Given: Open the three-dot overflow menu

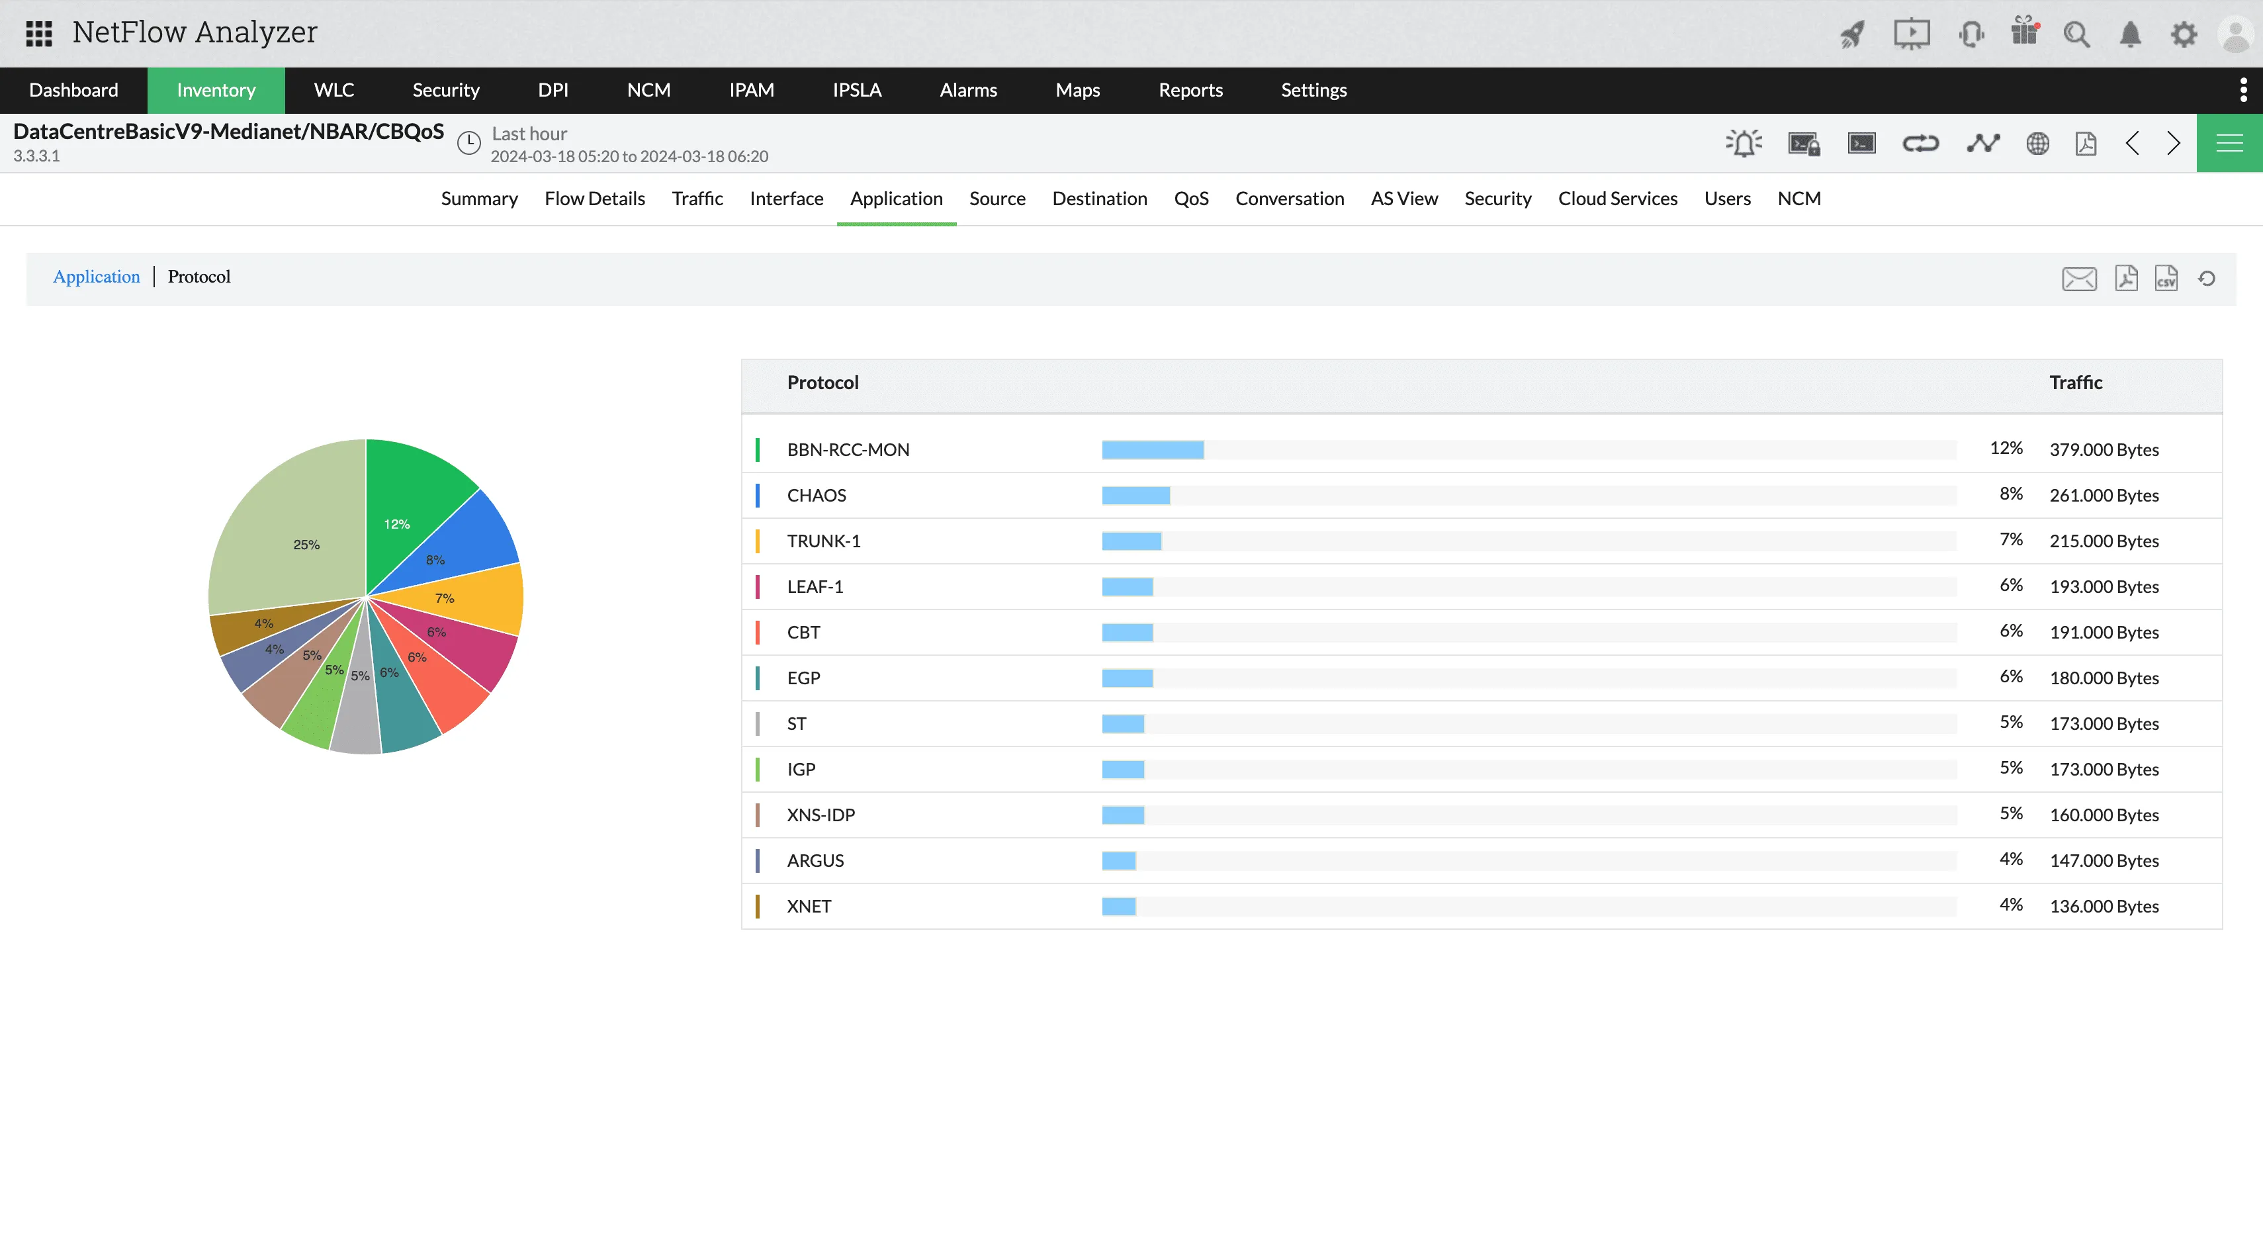Looking at the screenshot, I should click(x=2244, y=89).
